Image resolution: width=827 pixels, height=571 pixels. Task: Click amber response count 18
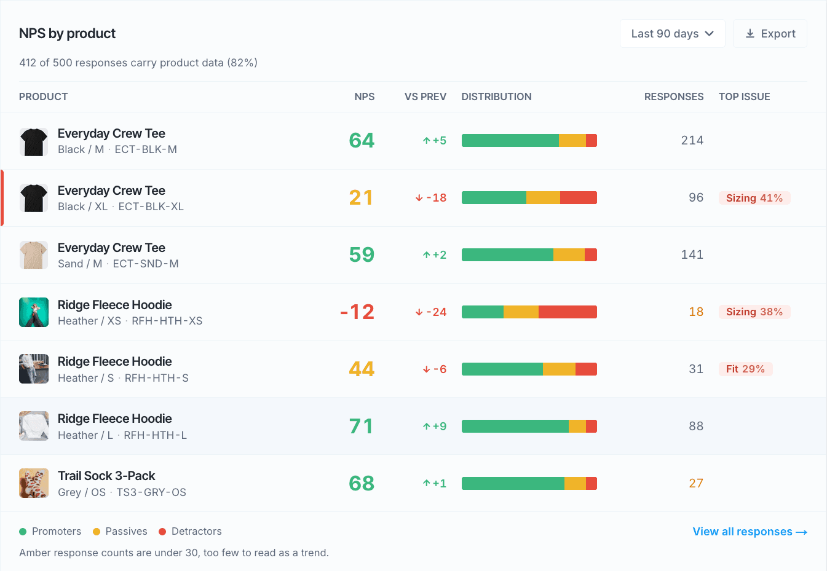point(696,312)
